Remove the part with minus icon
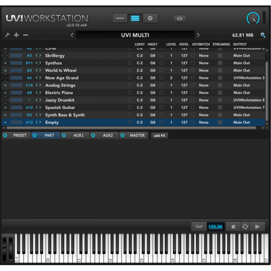Screen dimensions: 271x271 [26, 35]
